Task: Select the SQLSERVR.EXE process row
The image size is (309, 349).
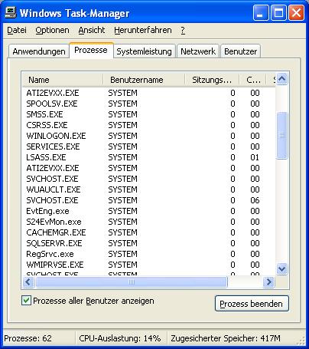Action: point(148,243)
